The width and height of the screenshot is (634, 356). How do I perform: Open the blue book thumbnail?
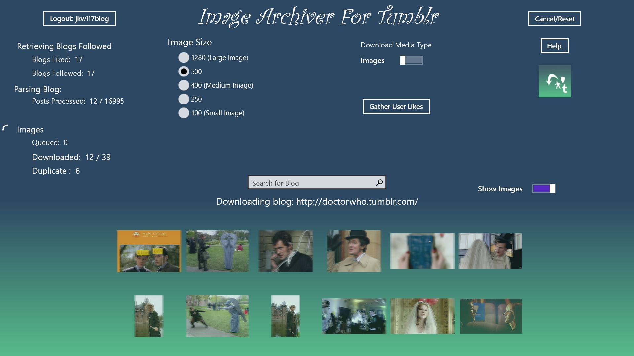[x=422, y=251]
